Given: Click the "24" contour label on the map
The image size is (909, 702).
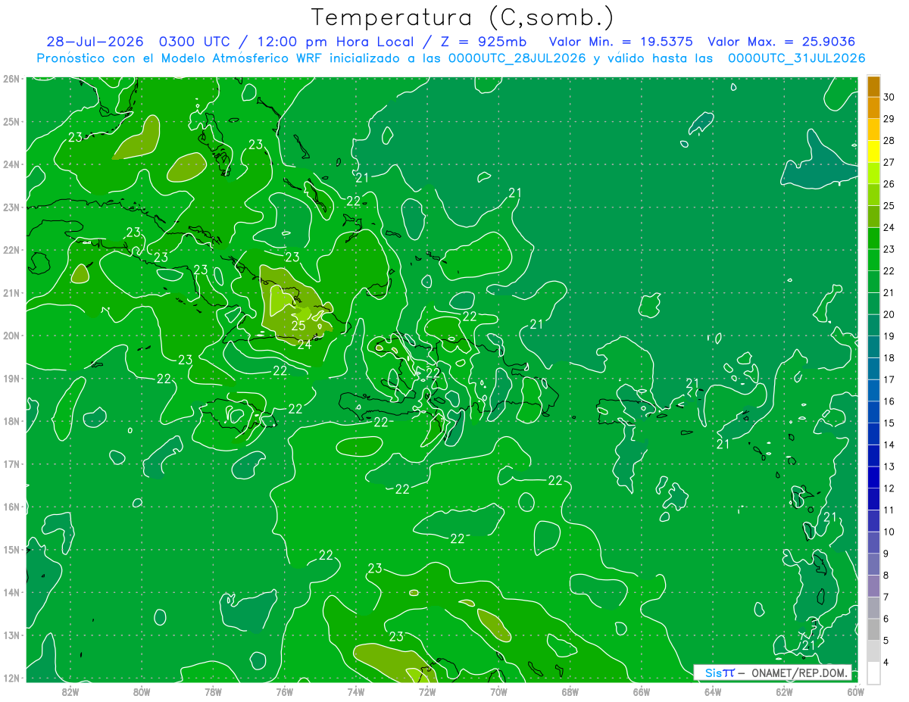Looking at the screenshot, I should point(305,345).
